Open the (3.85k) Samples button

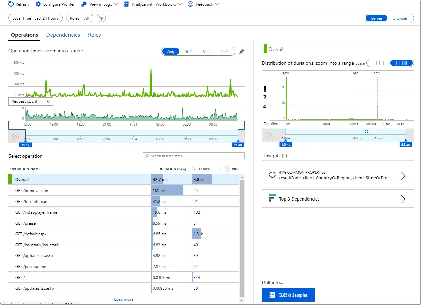(x=288, y=295)
